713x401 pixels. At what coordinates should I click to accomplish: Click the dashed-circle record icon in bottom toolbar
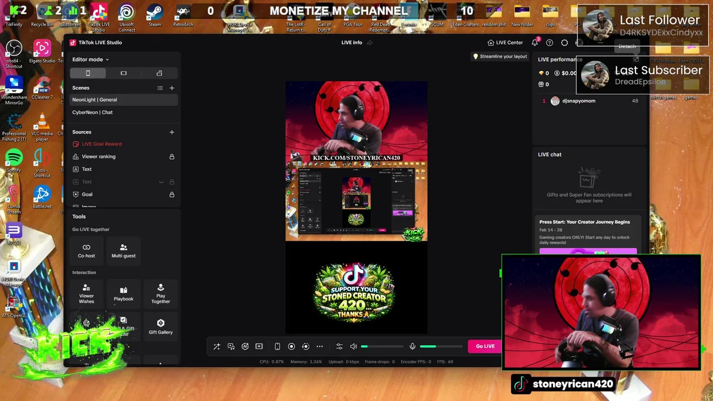(x=305, y=346)
